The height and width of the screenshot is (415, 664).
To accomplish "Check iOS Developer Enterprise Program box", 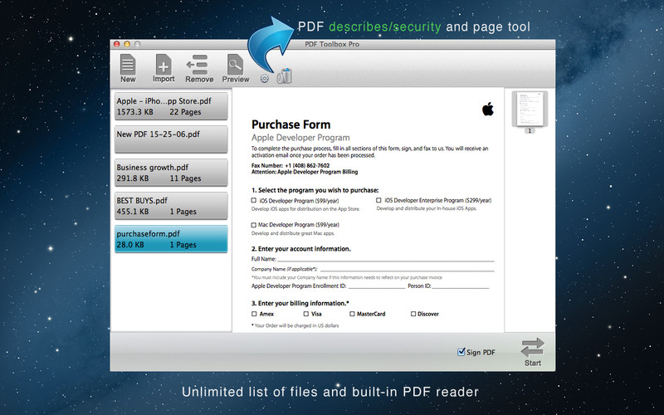I will 378,200.
